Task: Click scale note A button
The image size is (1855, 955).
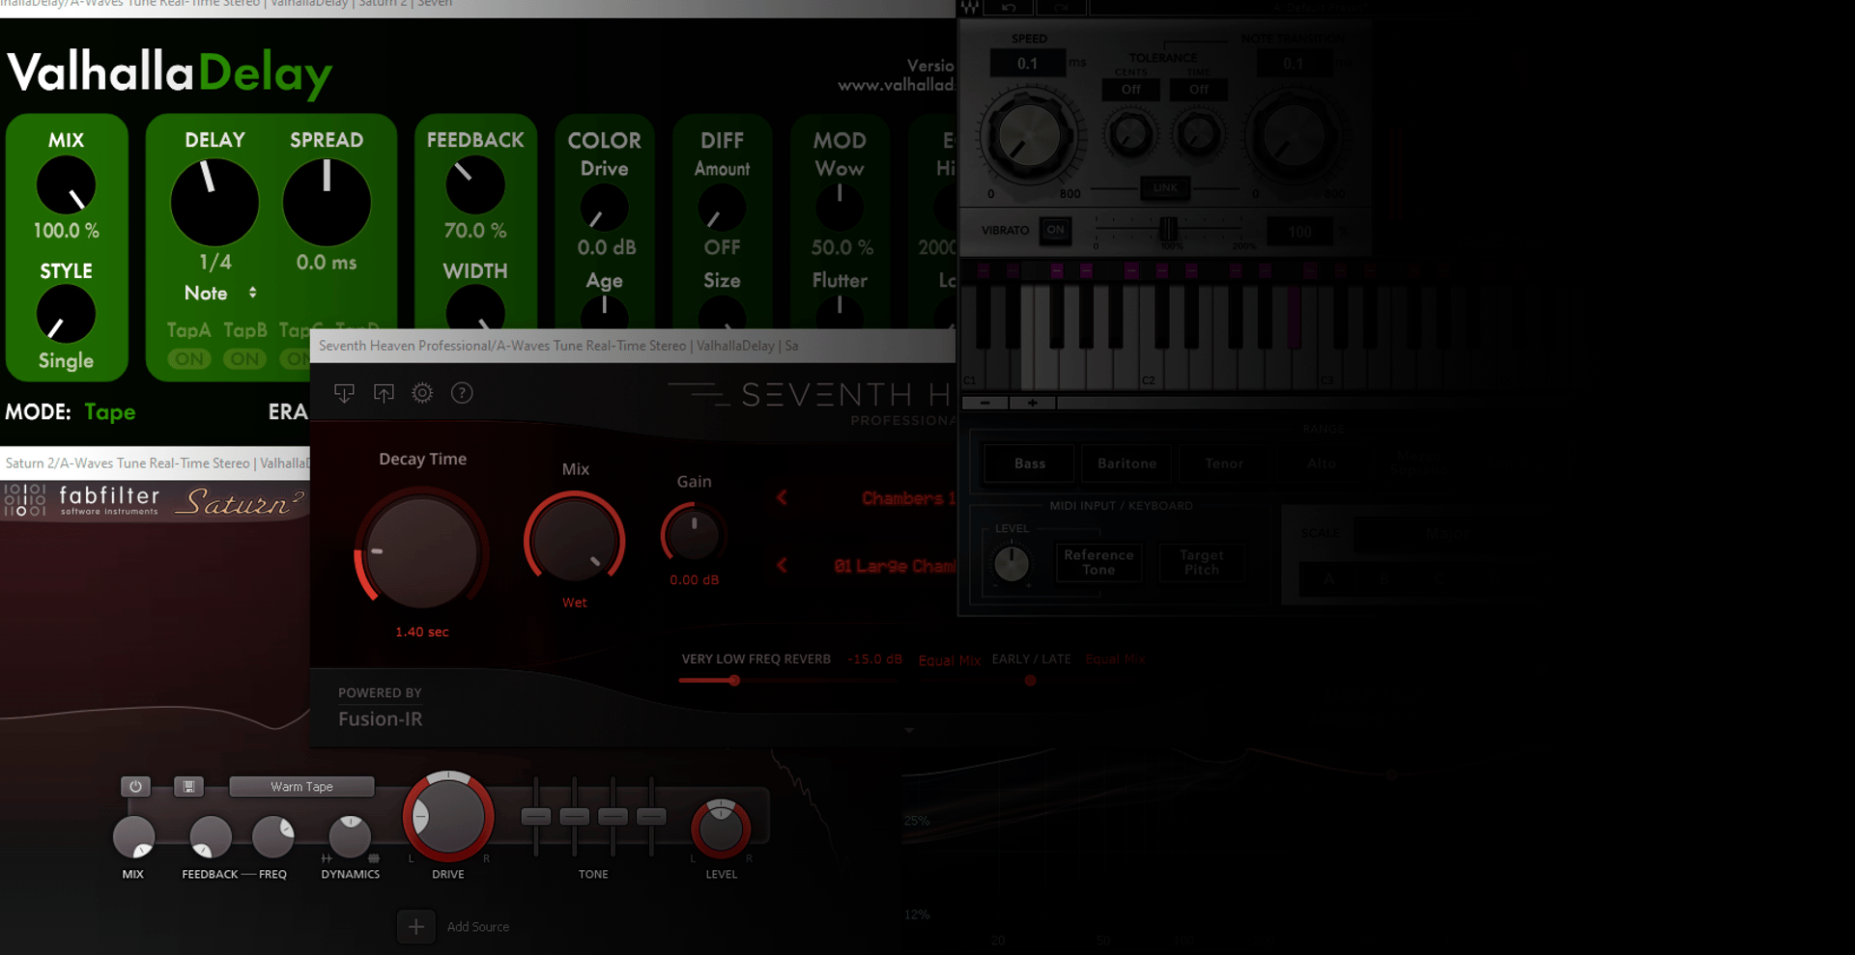Action: click(x=1328, y=579)
